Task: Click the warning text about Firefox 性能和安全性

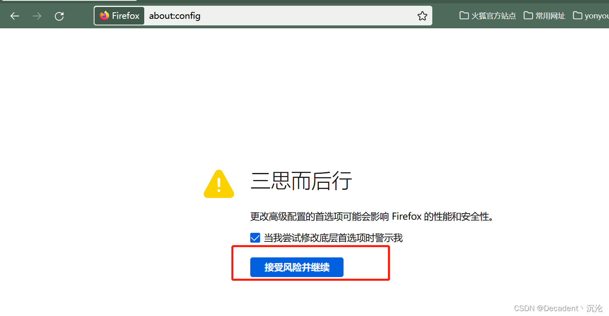Action: (372, 216)
